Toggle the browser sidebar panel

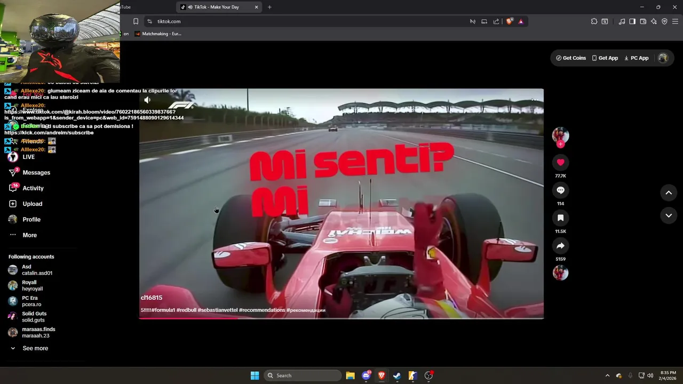632,21
